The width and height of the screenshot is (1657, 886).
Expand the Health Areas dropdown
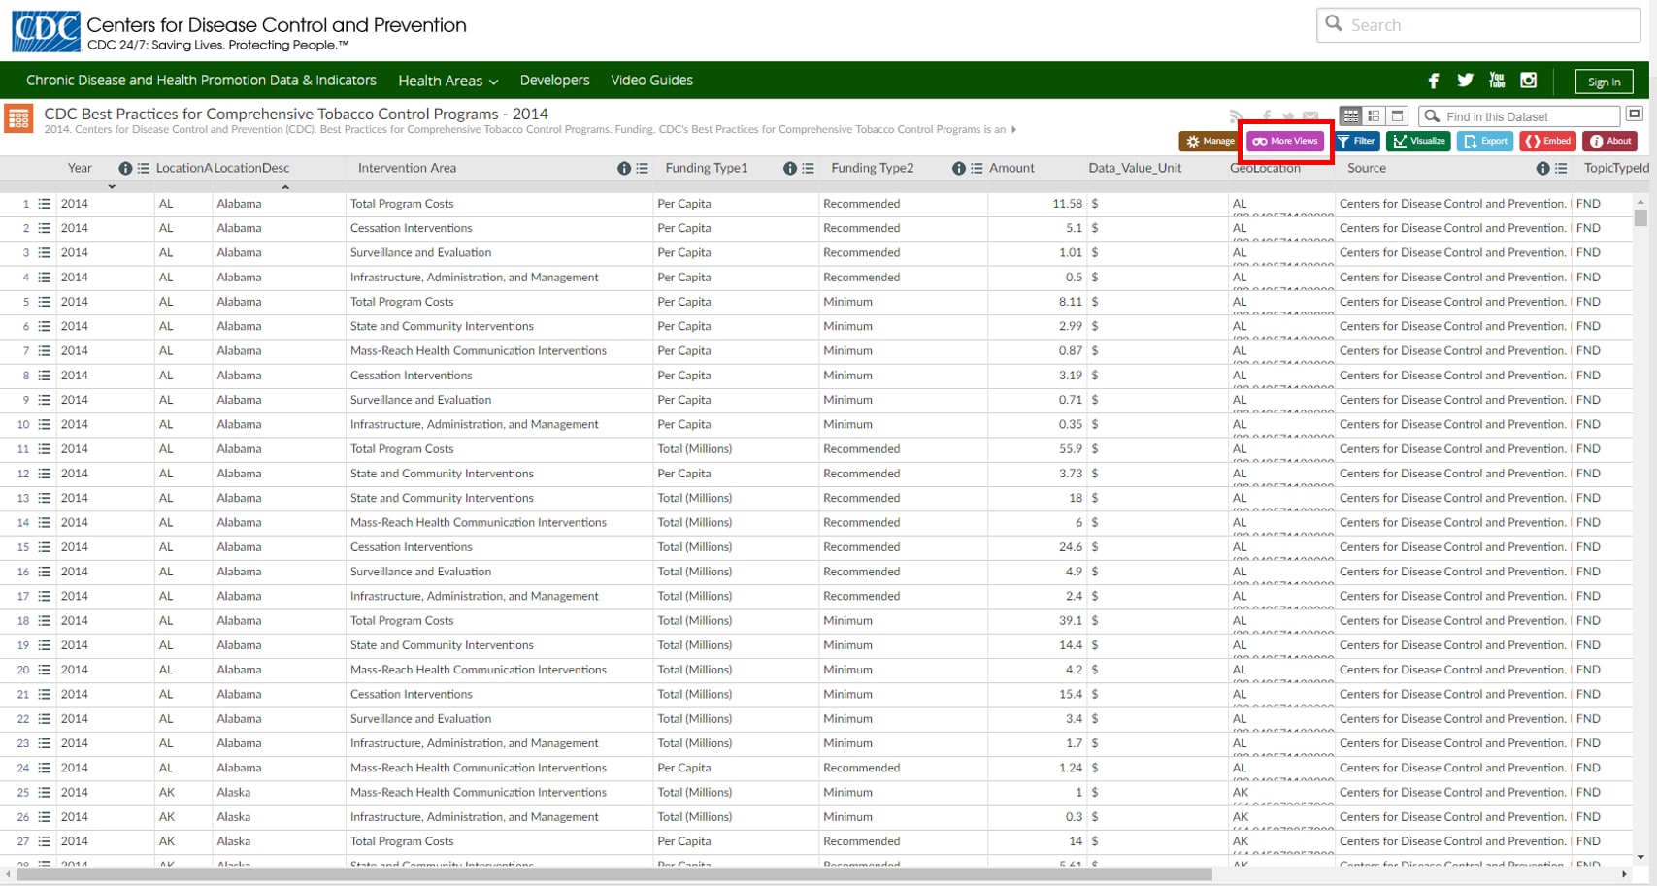click(x=447, y=81)
